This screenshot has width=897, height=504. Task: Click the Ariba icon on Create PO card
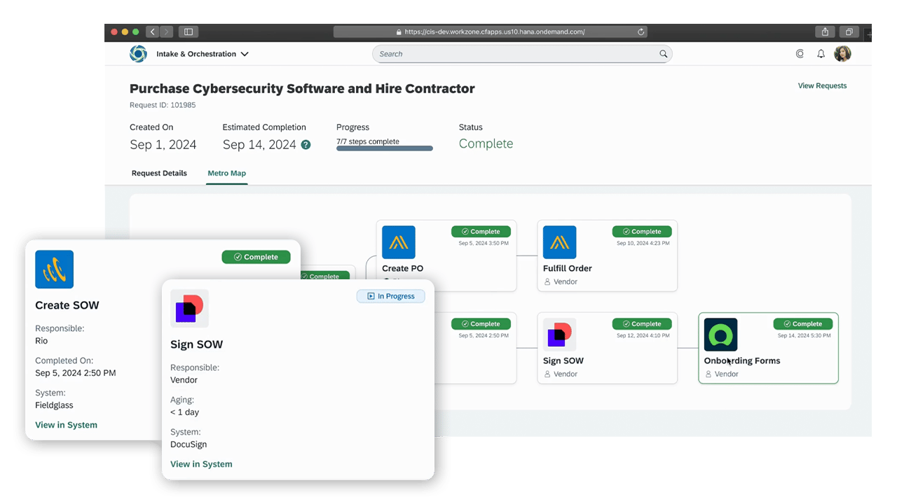click(x=398, y=242)
